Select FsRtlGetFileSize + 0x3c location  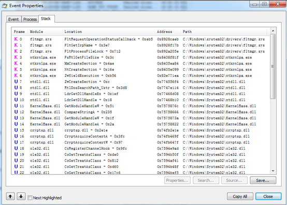tap(89, 57)
